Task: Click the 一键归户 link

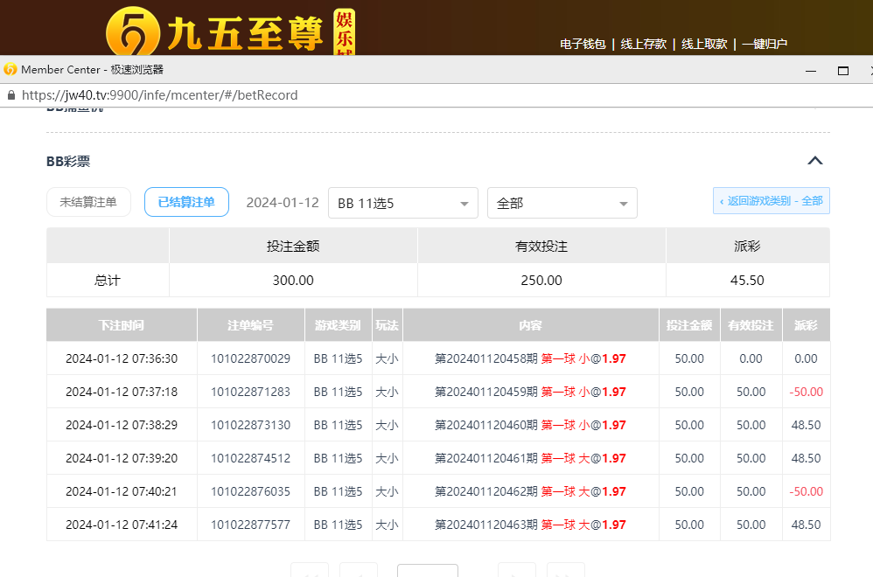Action: click(x=765, y=44)
